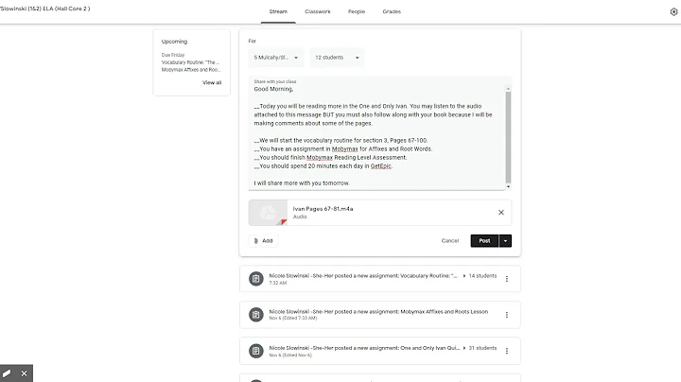Click the Add attachment paperclip button
This screenshot has height=382, width=681.
pyautogui.click(x=264, y=240)
